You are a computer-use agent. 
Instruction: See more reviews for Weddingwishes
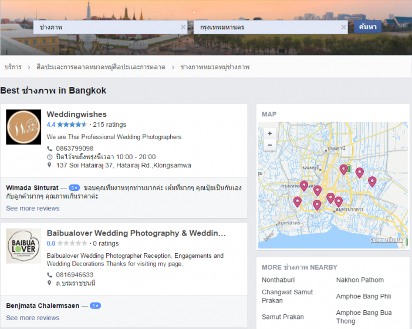(x=33, y=208)
